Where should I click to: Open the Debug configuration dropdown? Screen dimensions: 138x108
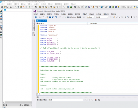(x=91, y=17)
